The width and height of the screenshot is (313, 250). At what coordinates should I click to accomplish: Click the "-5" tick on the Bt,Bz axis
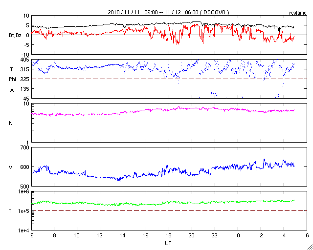click(x=27, y=45)
